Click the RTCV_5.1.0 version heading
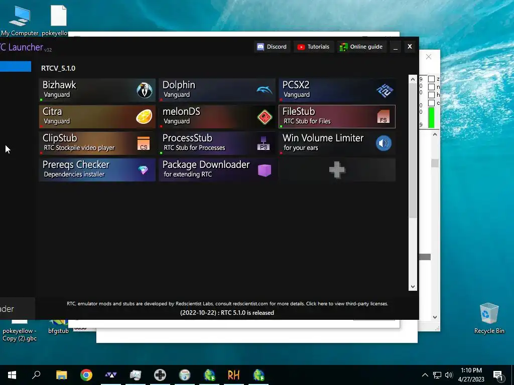 [x=58, y=68]
